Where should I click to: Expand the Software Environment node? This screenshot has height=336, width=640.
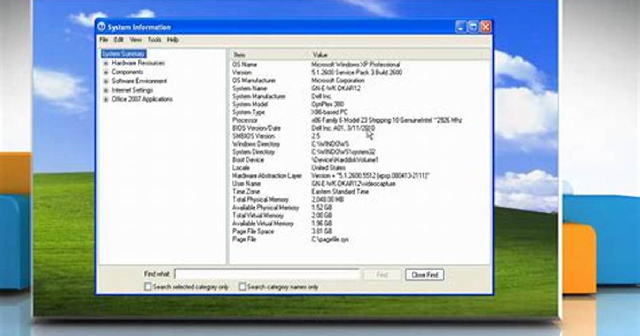pyautogui.click(x=106, y=81)
